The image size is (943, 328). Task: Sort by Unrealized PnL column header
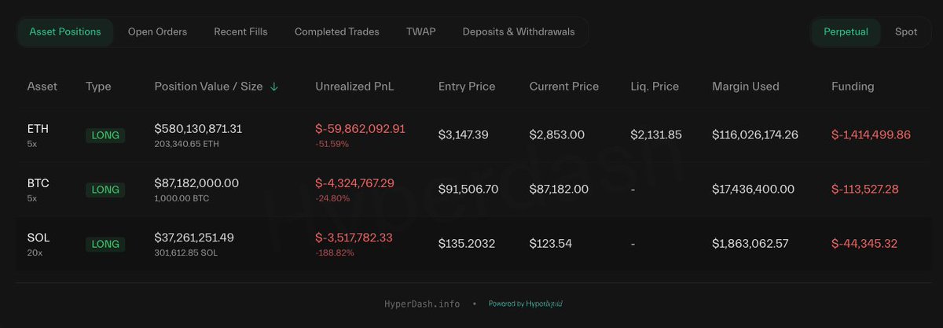tap(354, 87)
